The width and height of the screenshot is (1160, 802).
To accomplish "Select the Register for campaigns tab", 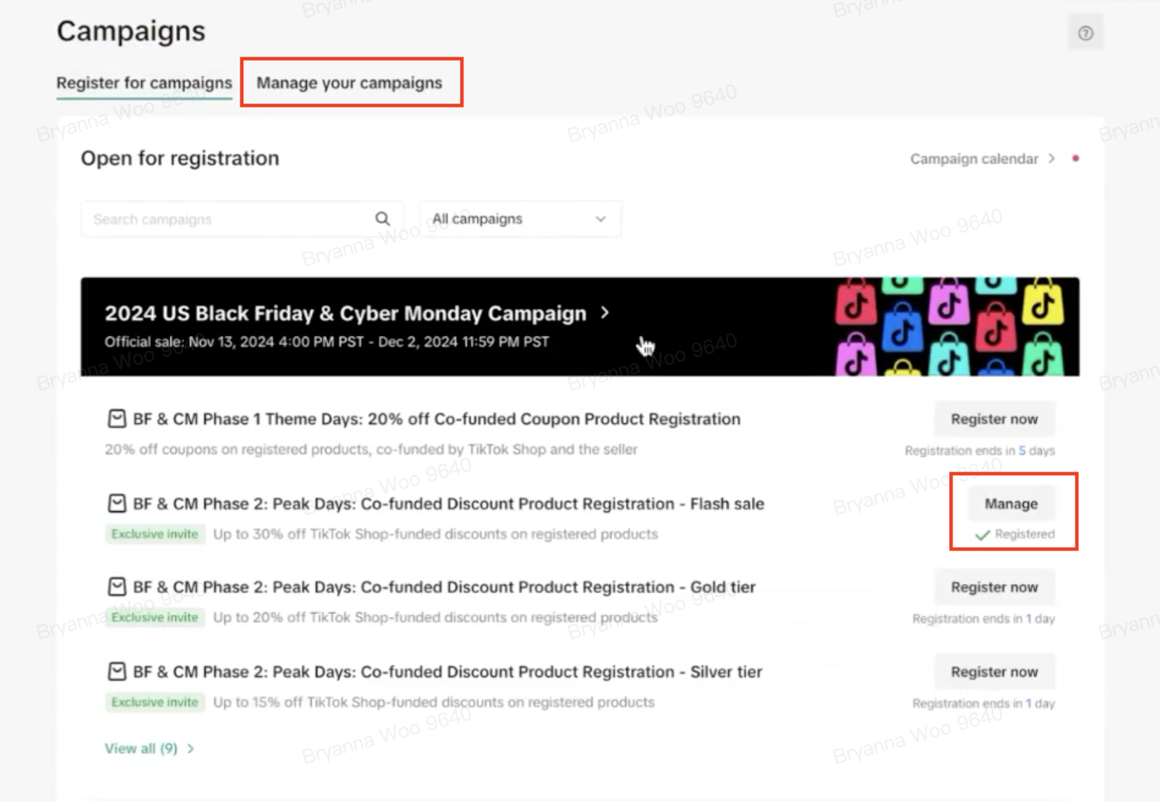I will coord(144,82).
